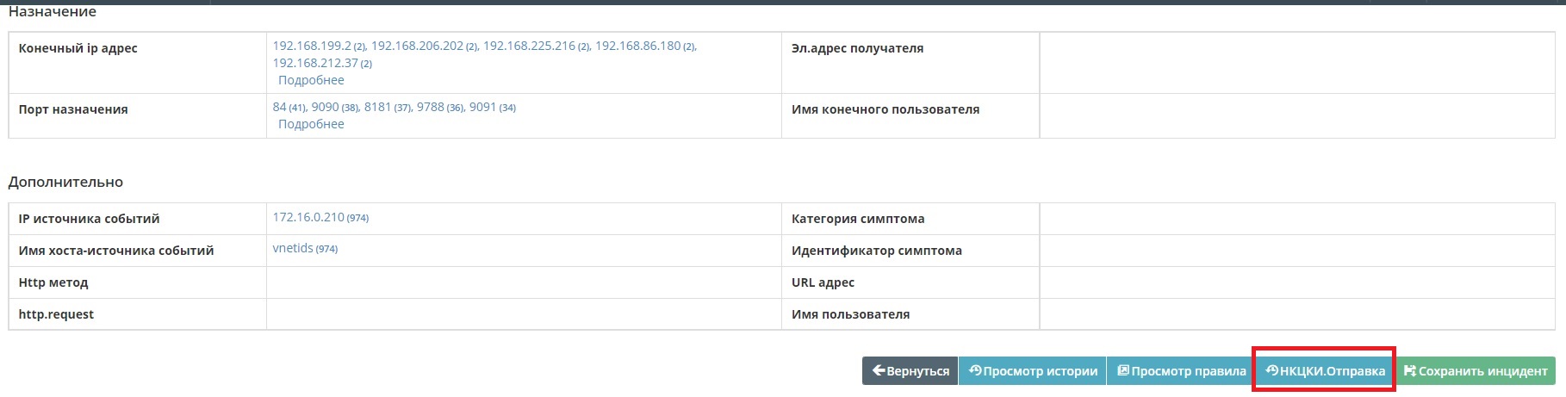Open destination IP 192.168.199.2 link

coord(312,46)
